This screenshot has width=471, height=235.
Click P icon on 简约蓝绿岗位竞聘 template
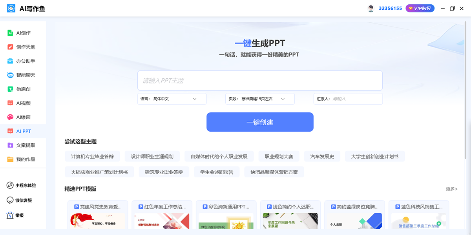[333, 206]
